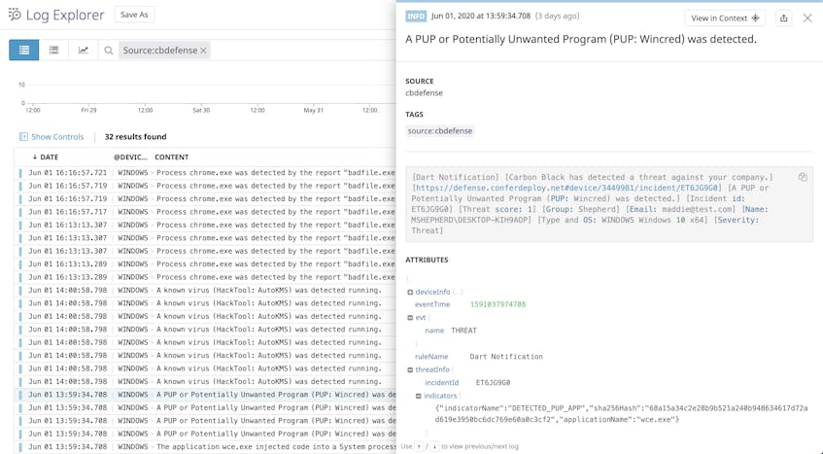Click the incidentId attribute key
Image resolution: width=823 pixels, height=454 pixels.
441,383
